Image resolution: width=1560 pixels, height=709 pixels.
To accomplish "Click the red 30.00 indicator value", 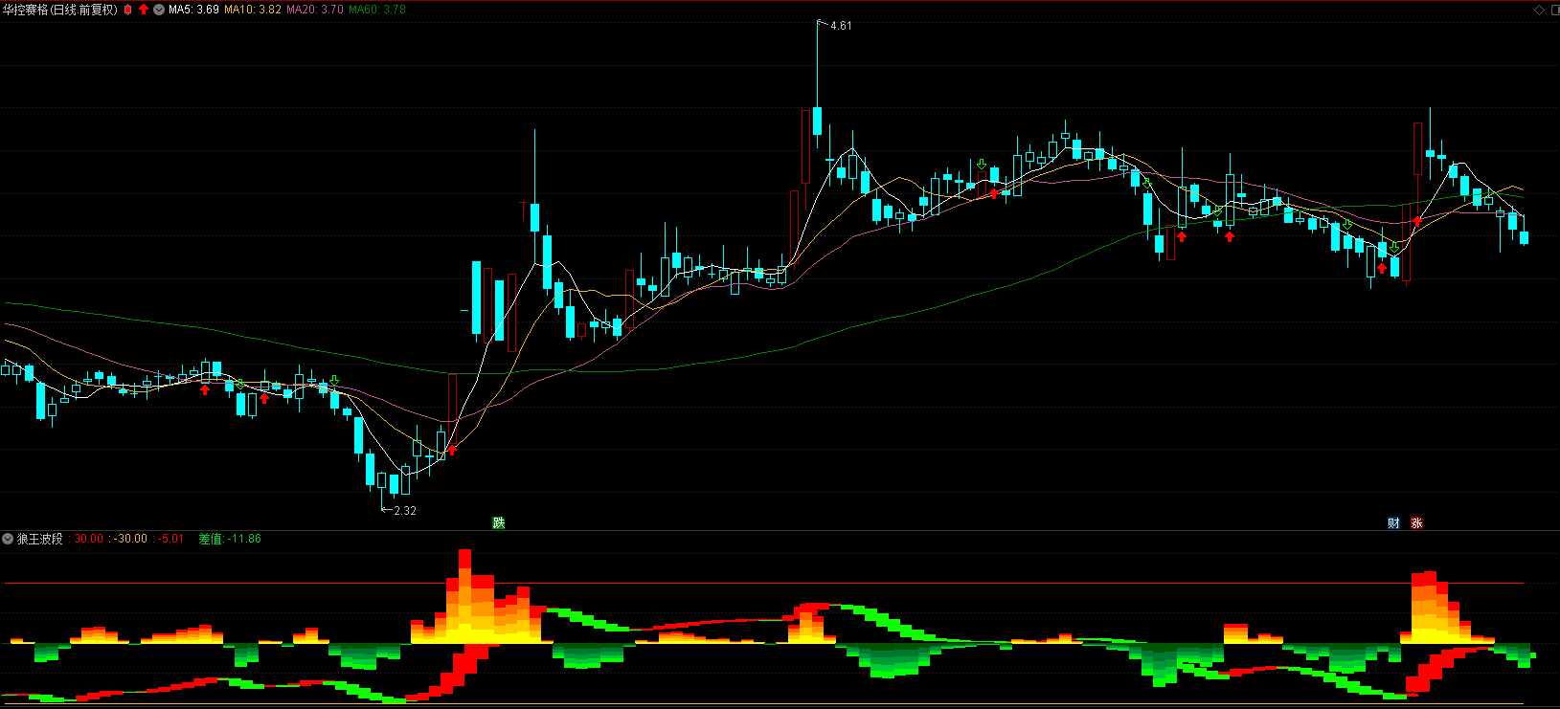I will point(89,539).
